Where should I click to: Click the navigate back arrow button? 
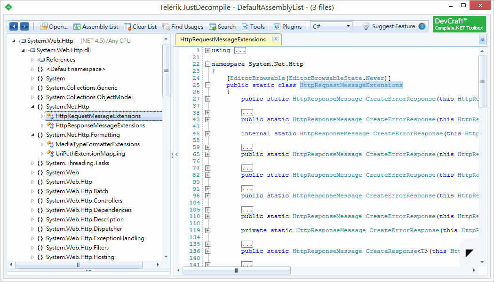point(14,26)
